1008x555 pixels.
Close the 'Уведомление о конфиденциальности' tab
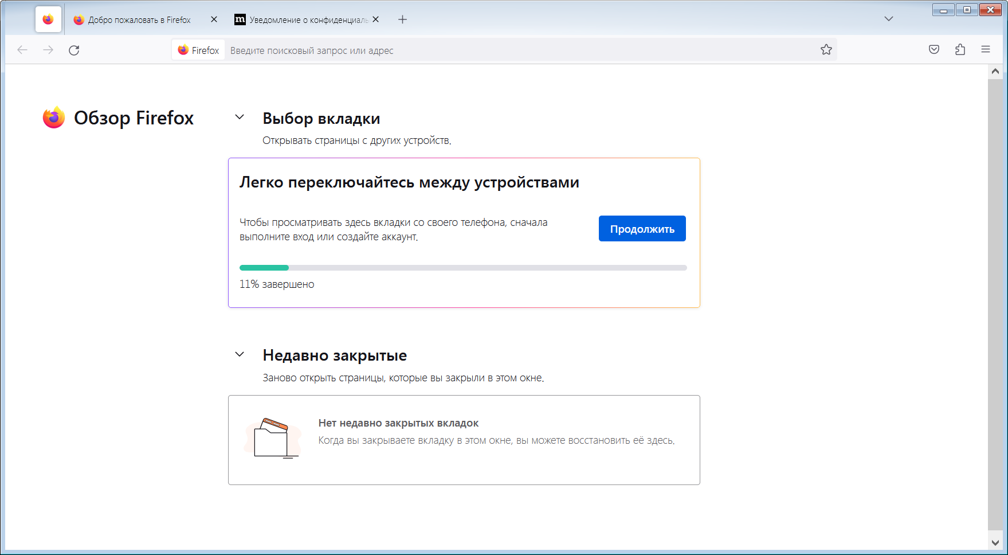point(375,19)
